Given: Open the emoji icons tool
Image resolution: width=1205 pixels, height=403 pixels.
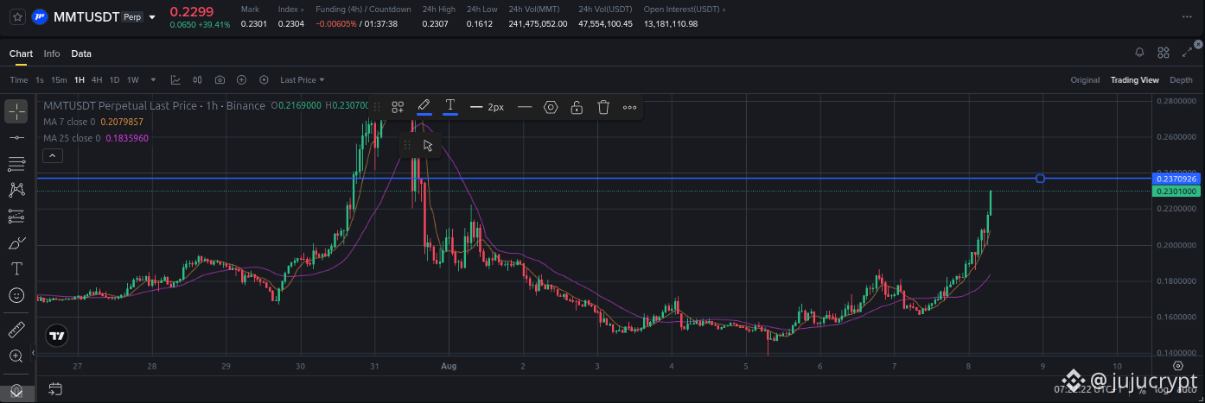Looking at the screenshot, I should (x=16, y=295).
